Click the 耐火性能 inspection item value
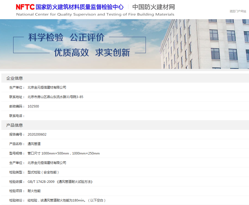Image resolution: width=249 pixels, height=205 pixels. (x=34, y=191)
